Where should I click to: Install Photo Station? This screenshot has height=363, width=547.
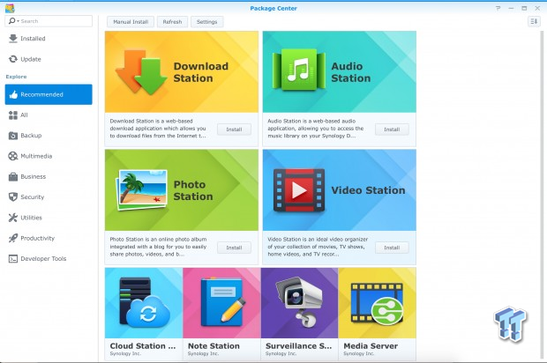pyautogui.click(x=234, y=248)
